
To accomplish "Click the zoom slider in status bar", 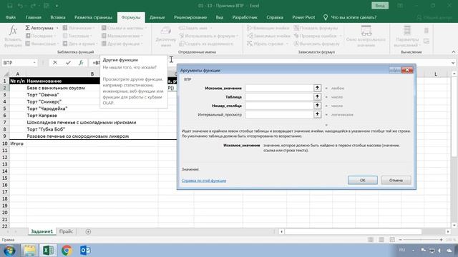I will pyautogui.click(x=421, y=240).
